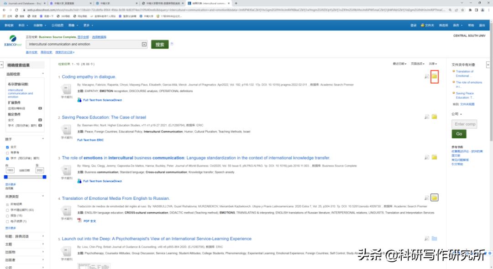Screen dimensions: 493x269
Task: Open 'Full Text from ERIC' link
Action: pyautogui.click(x=90, y=140)
